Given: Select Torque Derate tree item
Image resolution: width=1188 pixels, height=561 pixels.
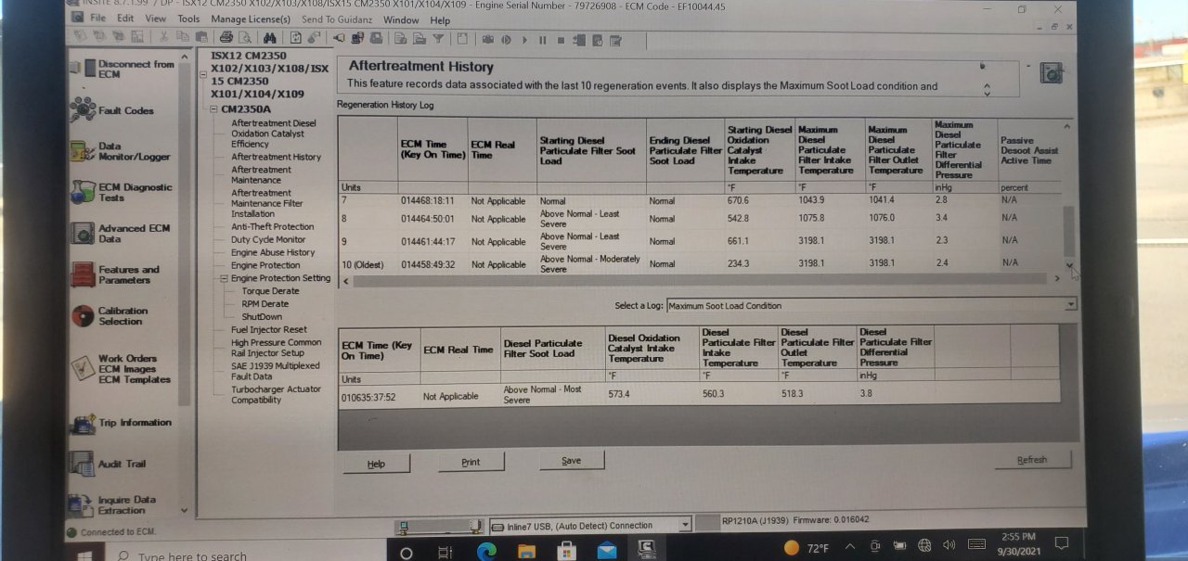Looking at the screenshot, I should pos(270,291).
